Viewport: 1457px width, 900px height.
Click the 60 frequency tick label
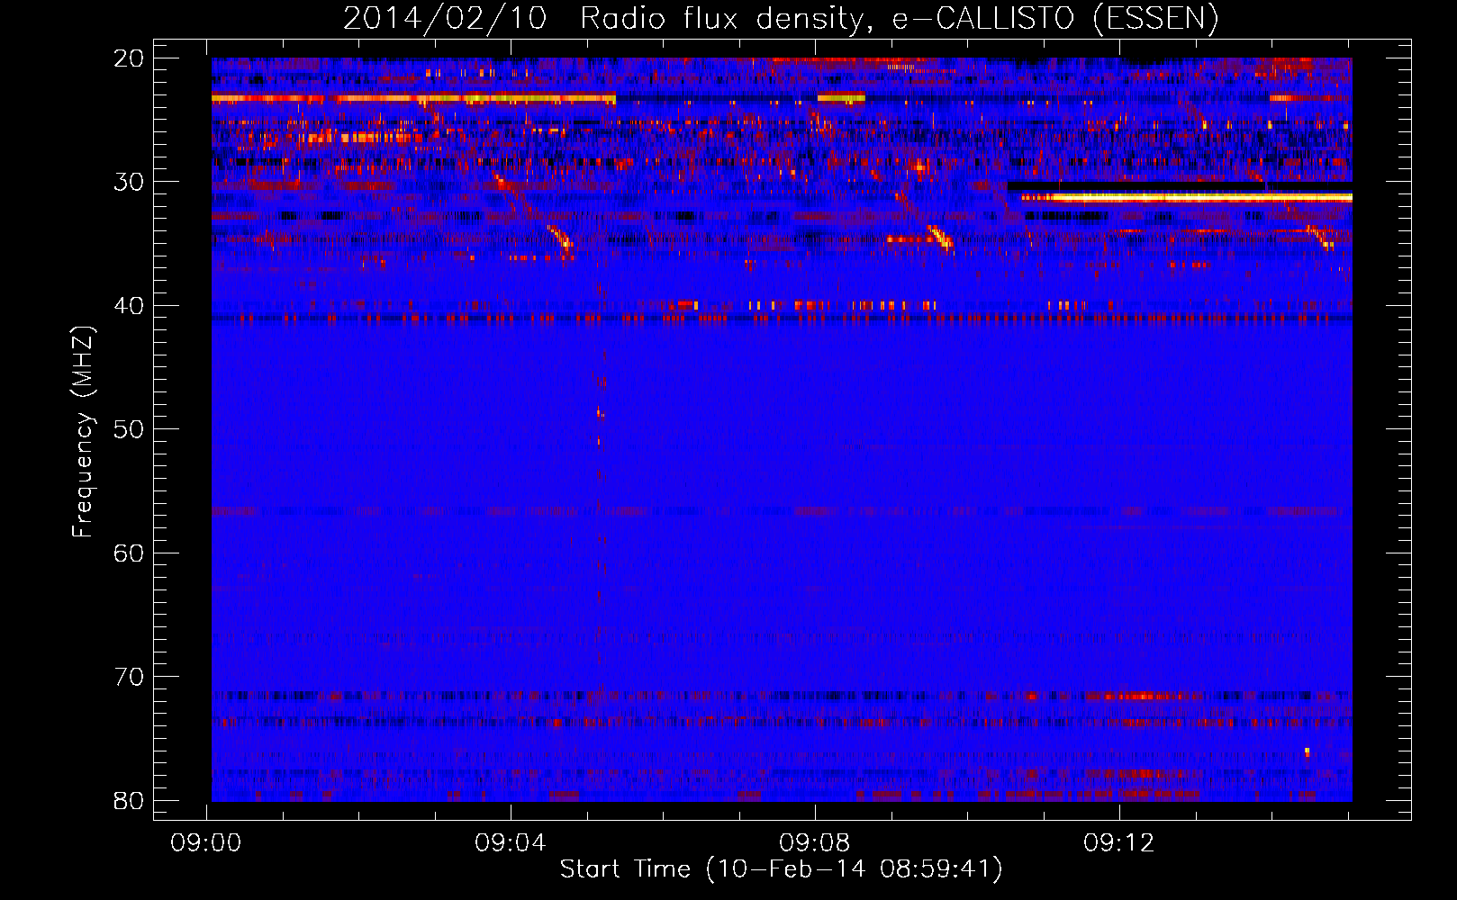tap(129, 553)
